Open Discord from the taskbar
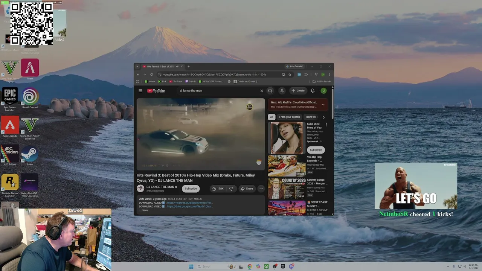The height and width of the screenshot is (271, 482). coord(291,266)
